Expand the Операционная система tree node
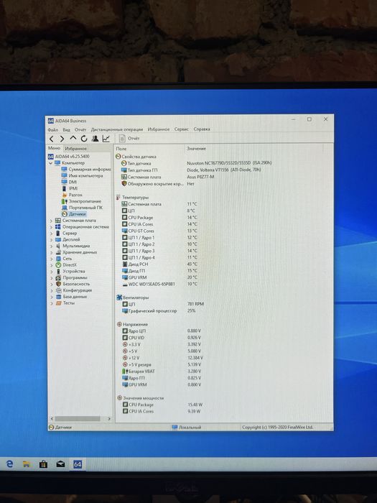 [x=51, y=227]
